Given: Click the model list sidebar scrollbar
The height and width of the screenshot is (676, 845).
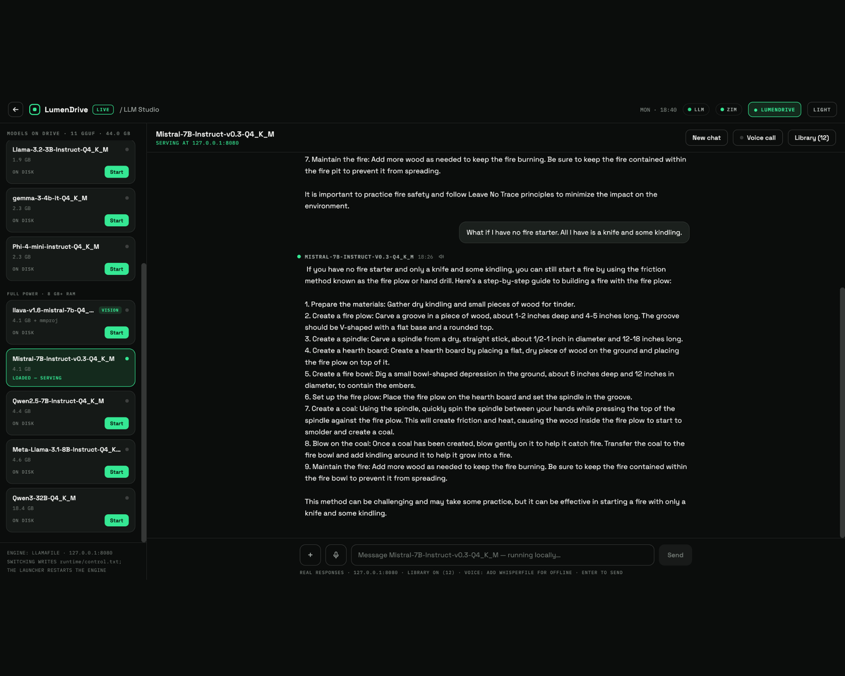Looking at the screenshot, I should coord(144,402).
